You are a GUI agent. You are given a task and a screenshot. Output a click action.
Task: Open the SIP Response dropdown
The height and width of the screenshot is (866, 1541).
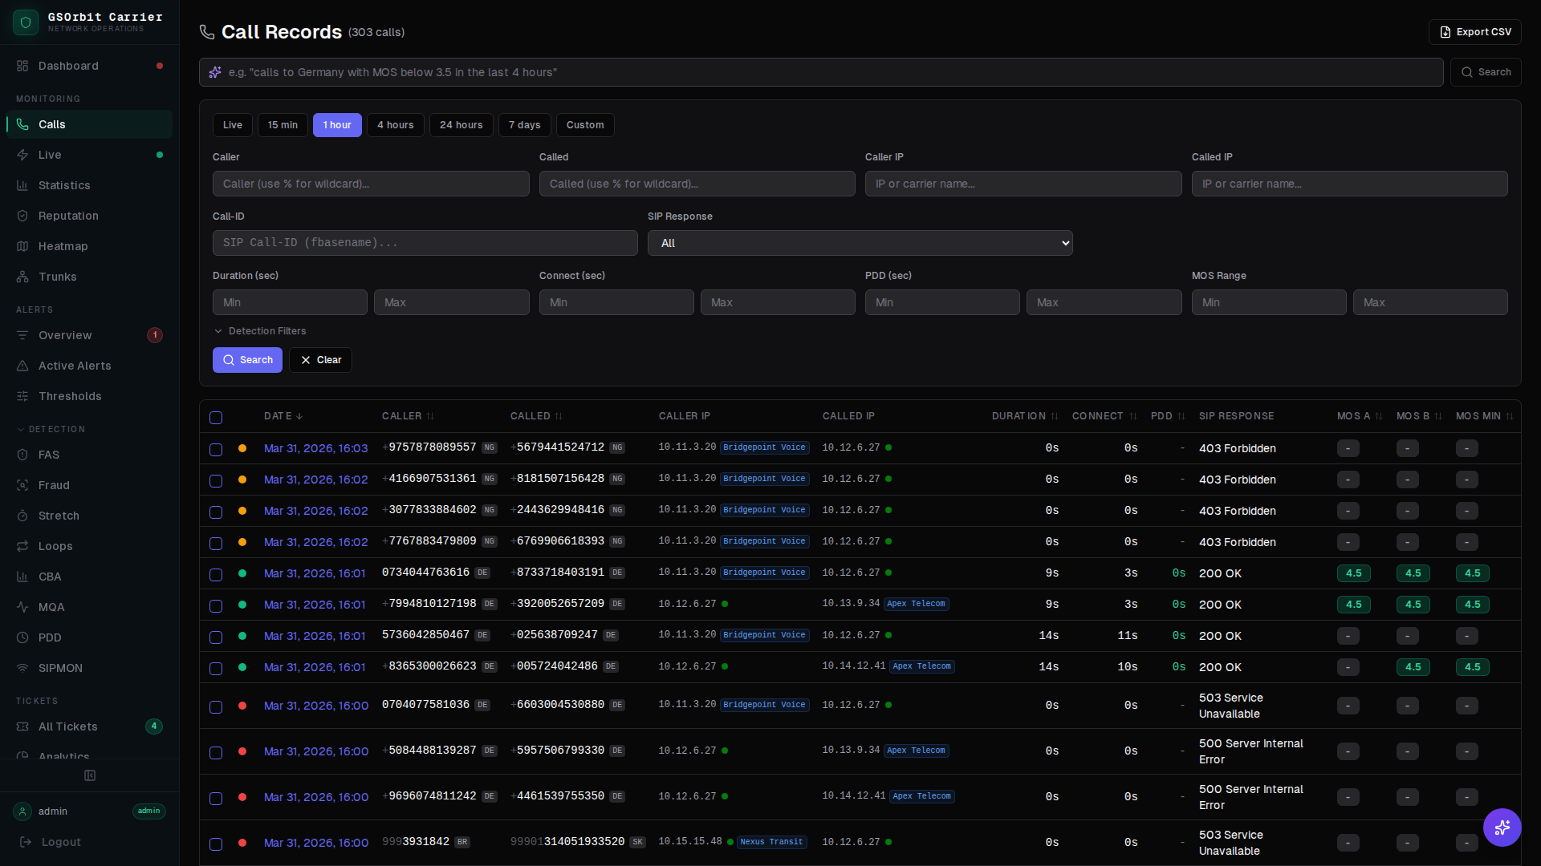[860, 243]
